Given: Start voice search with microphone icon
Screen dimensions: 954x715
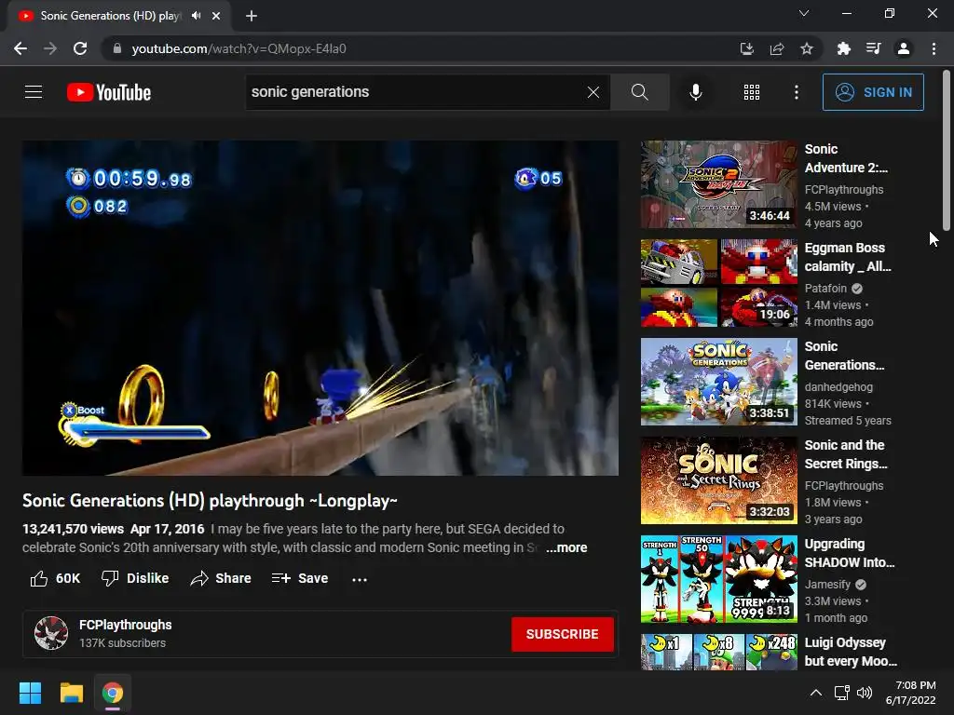Looking at the screenshot, I should pos(695,92).
